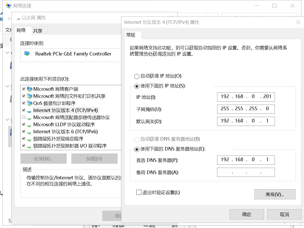Click the 备用 DNS 服务器 input field
Screen dimensions: 304x228
tap(246, 172)
